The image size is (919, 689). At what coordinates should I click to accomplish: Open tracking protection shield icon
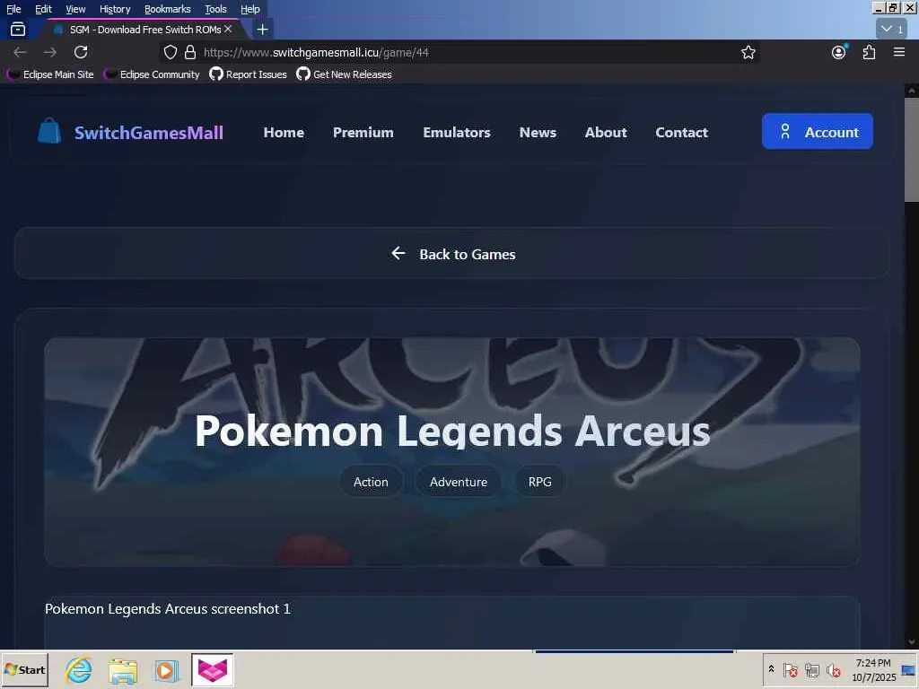coord(171,52)
